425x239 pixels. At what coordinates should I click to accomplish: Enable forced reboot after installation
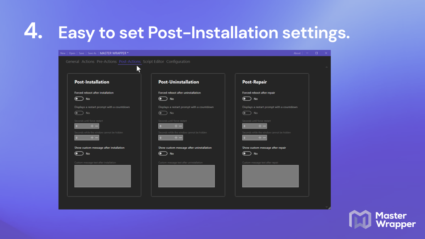(x=79, y=99)
